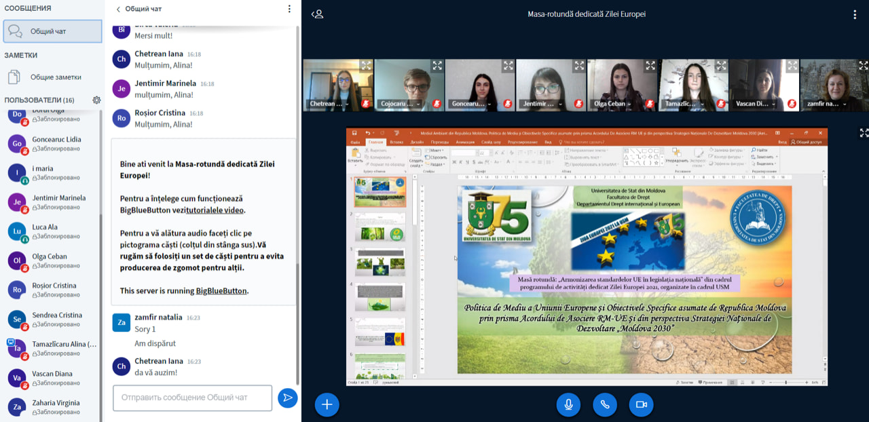Open the users list settings gear
Viewport: 869px width, 422px height.
tap(96, 100)
